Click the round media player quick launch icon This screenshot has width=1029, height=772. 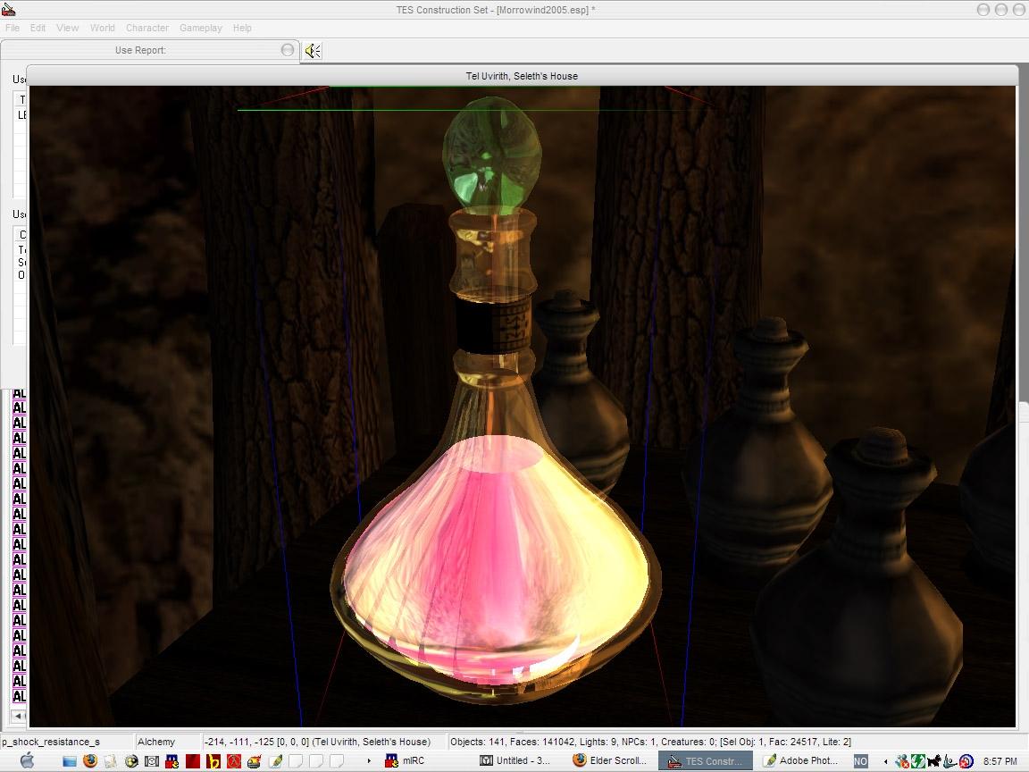(131, 761)
